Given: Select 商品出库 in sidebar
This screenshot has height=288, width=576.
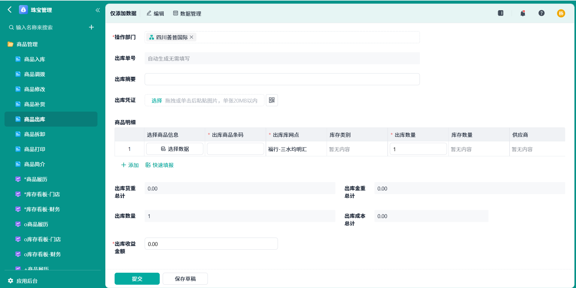Looking at the screenshot, I should [x=51, y=119].
